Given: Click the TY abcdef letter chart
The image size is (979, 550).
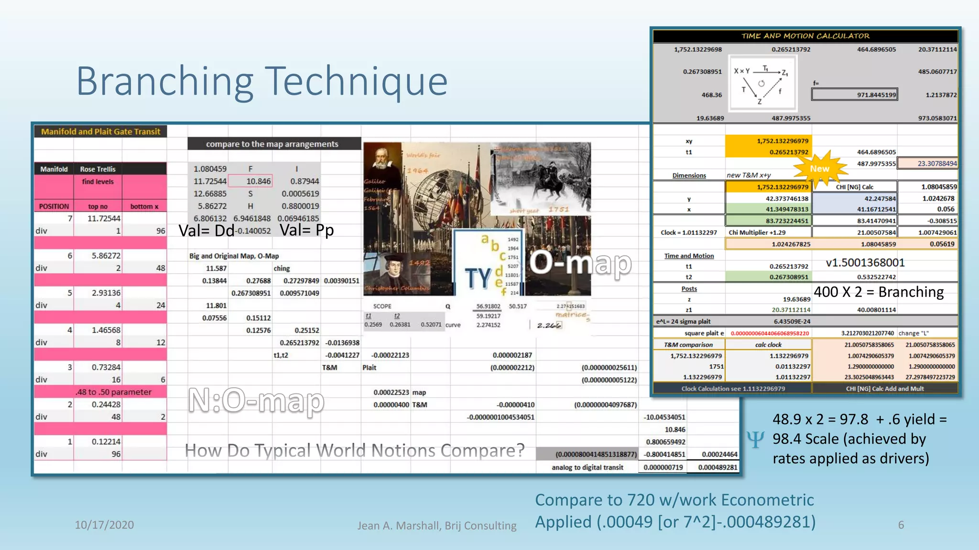Looking at the screenshot, I should pos(489,264).
